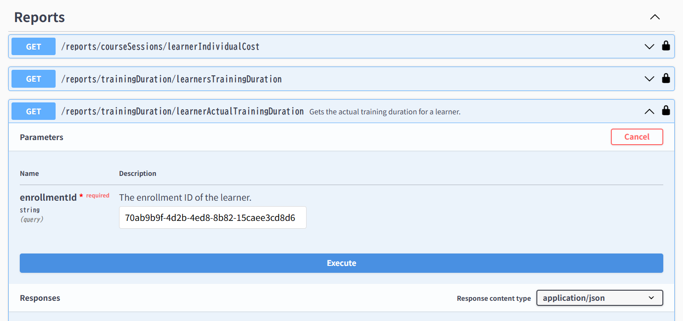Image resolution: width=683 pixels, height=321 pixels.
Task: Expand learnersTrainingDuration endpoint chevron
Action: [x=649, y=79]
